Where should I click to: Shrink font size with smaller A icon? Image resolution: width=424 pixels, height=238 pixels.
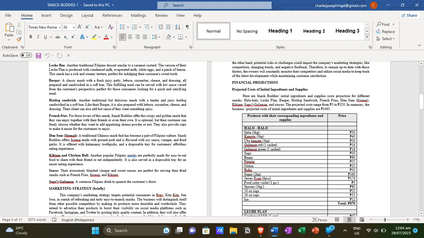[x=88, y=27]
